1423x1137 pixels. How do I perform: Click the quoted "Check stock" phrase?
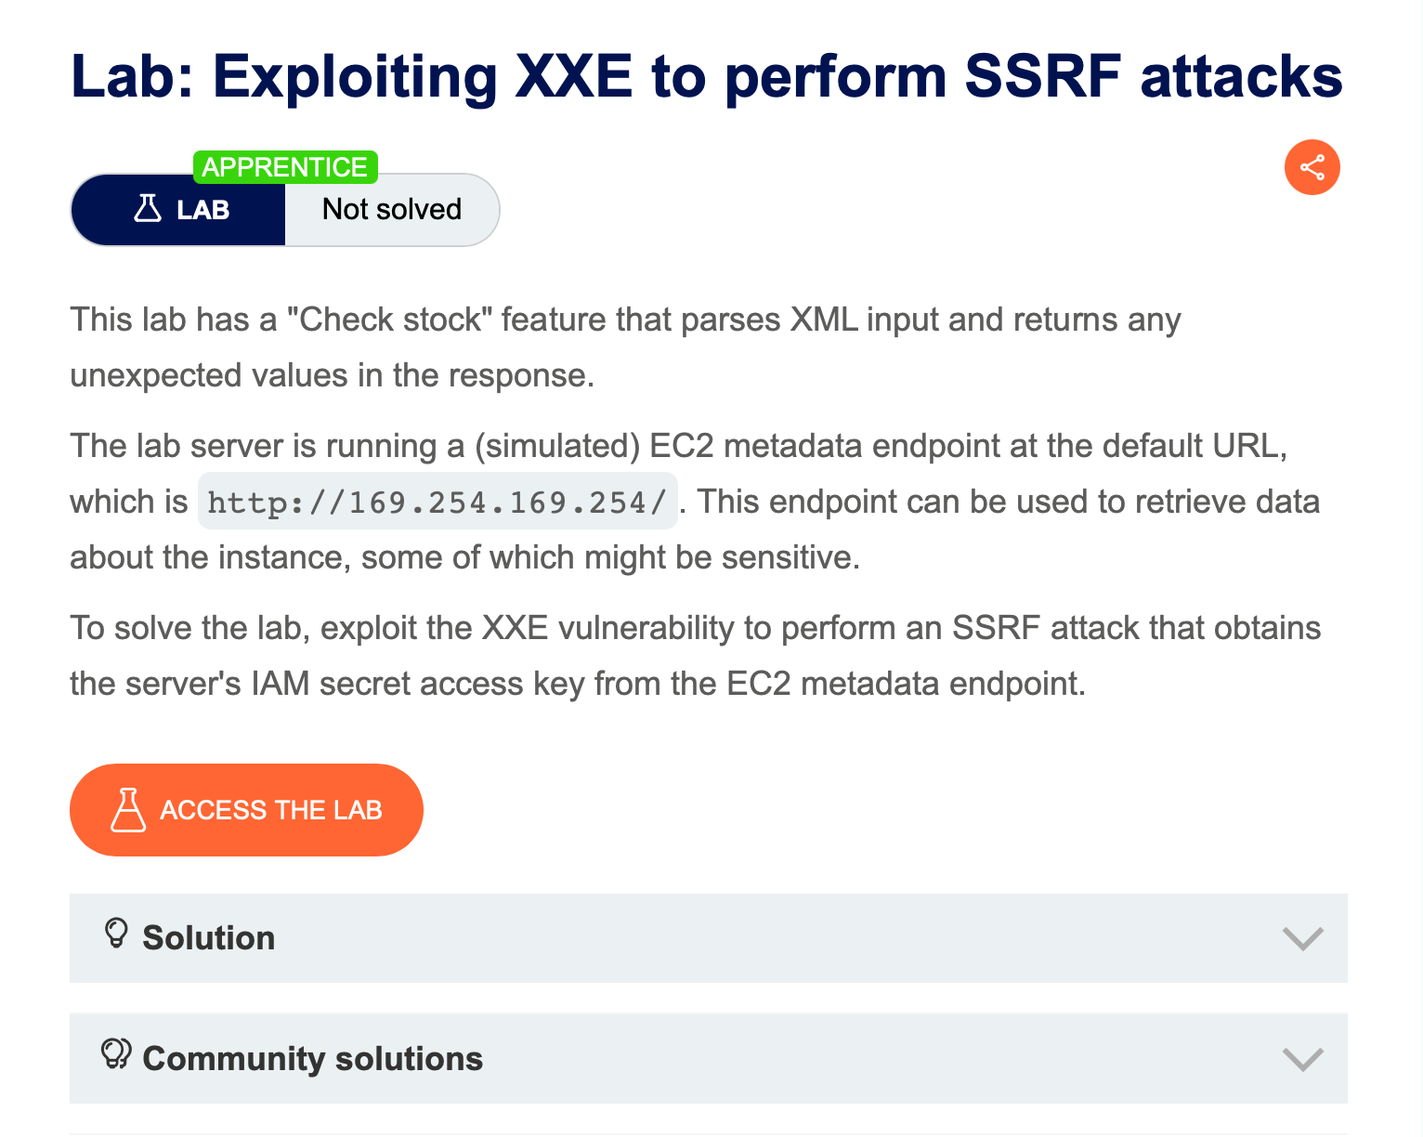coord(390,320)
